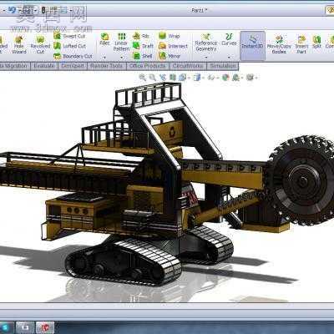Click the Display Style icon
This screenshot has height=334, width=334.
[x=197, y=77]
